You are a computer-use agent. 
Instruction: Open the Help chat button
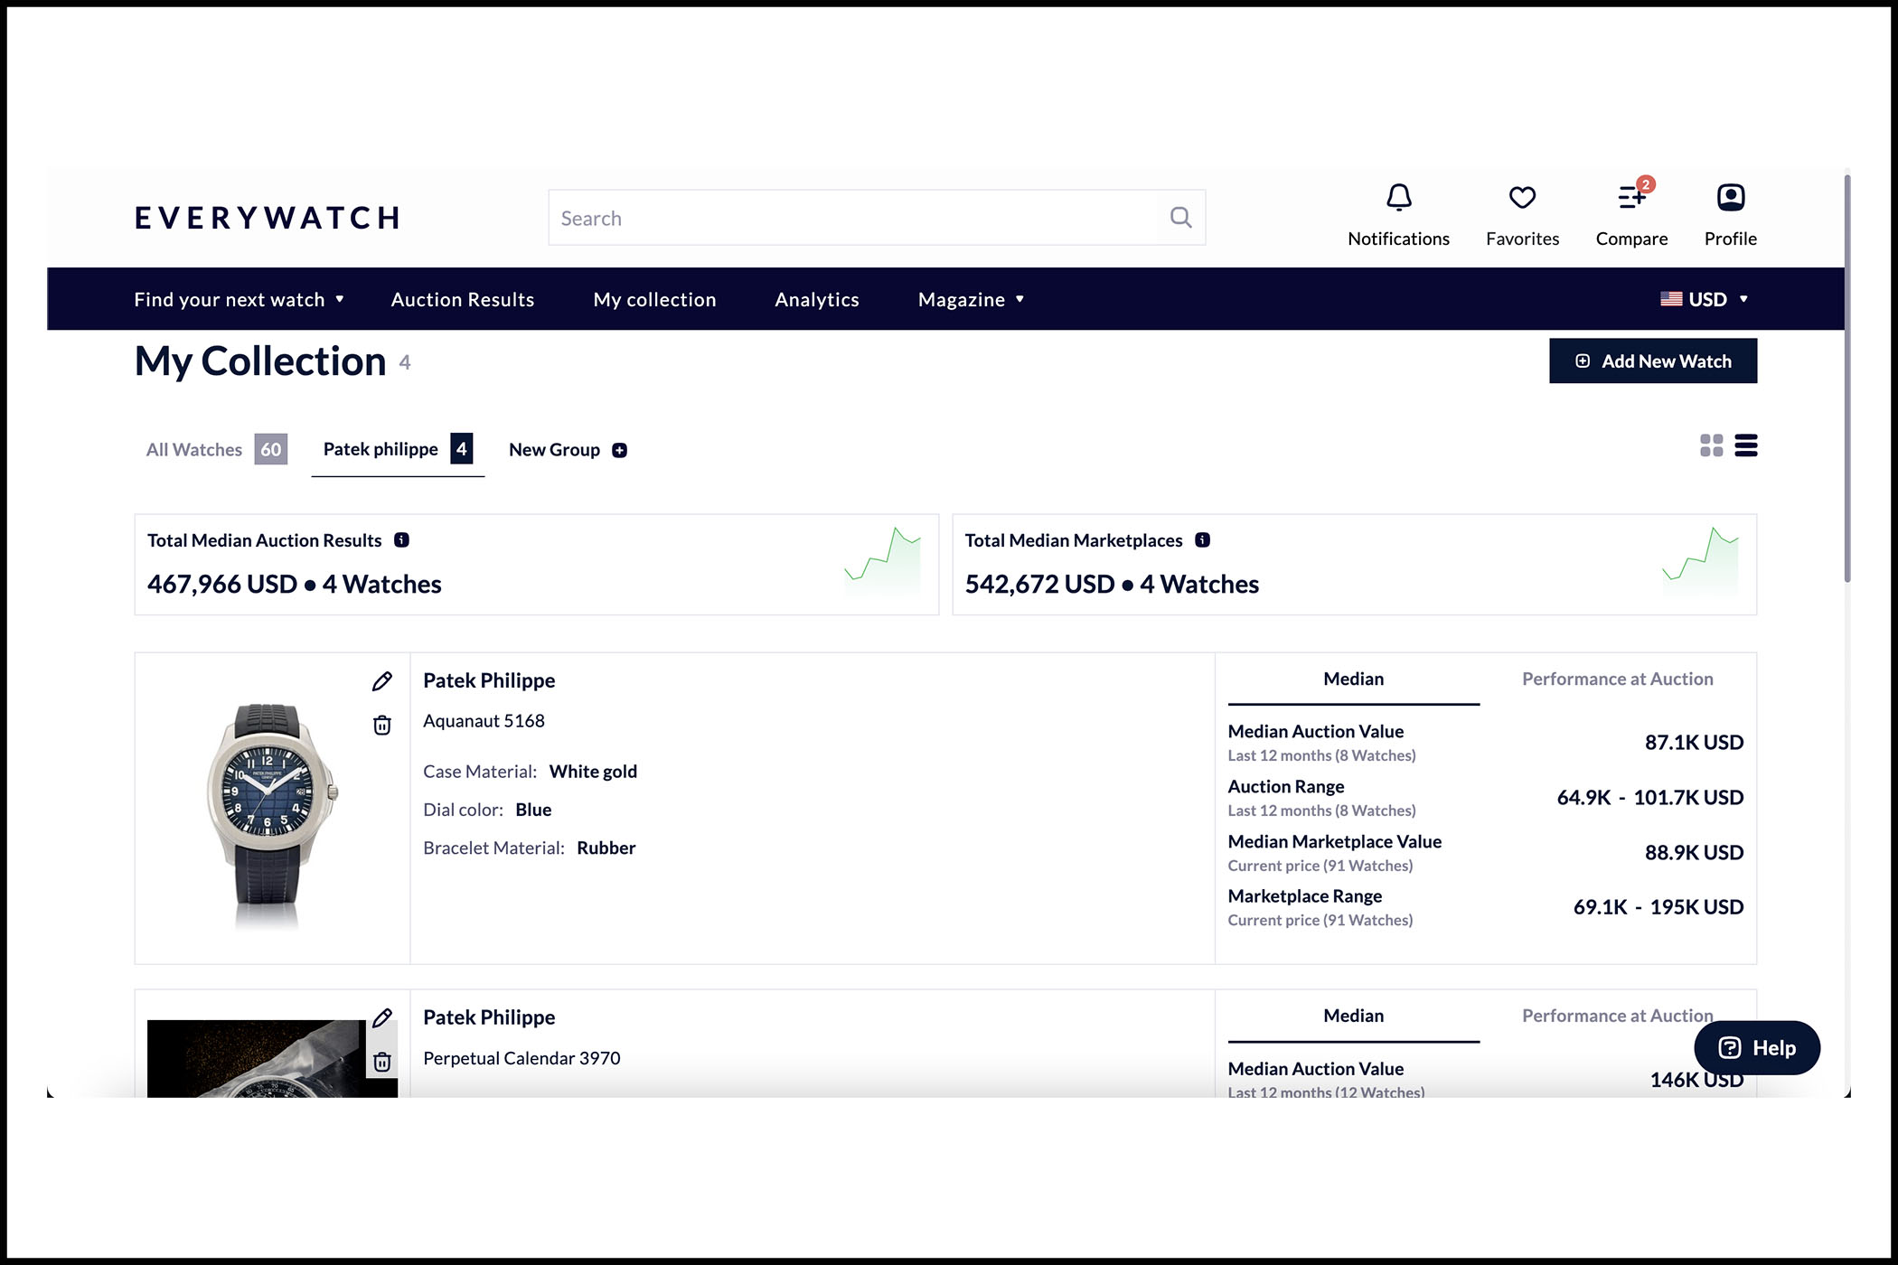coord(1756,1048)
